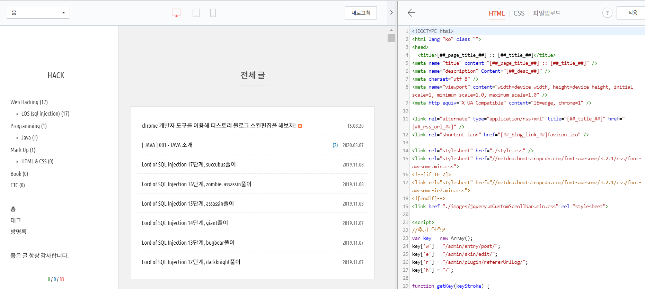The image size is (645, 289).
Task: Click line number 14 in gutter
Action: [x=405, y=151]
